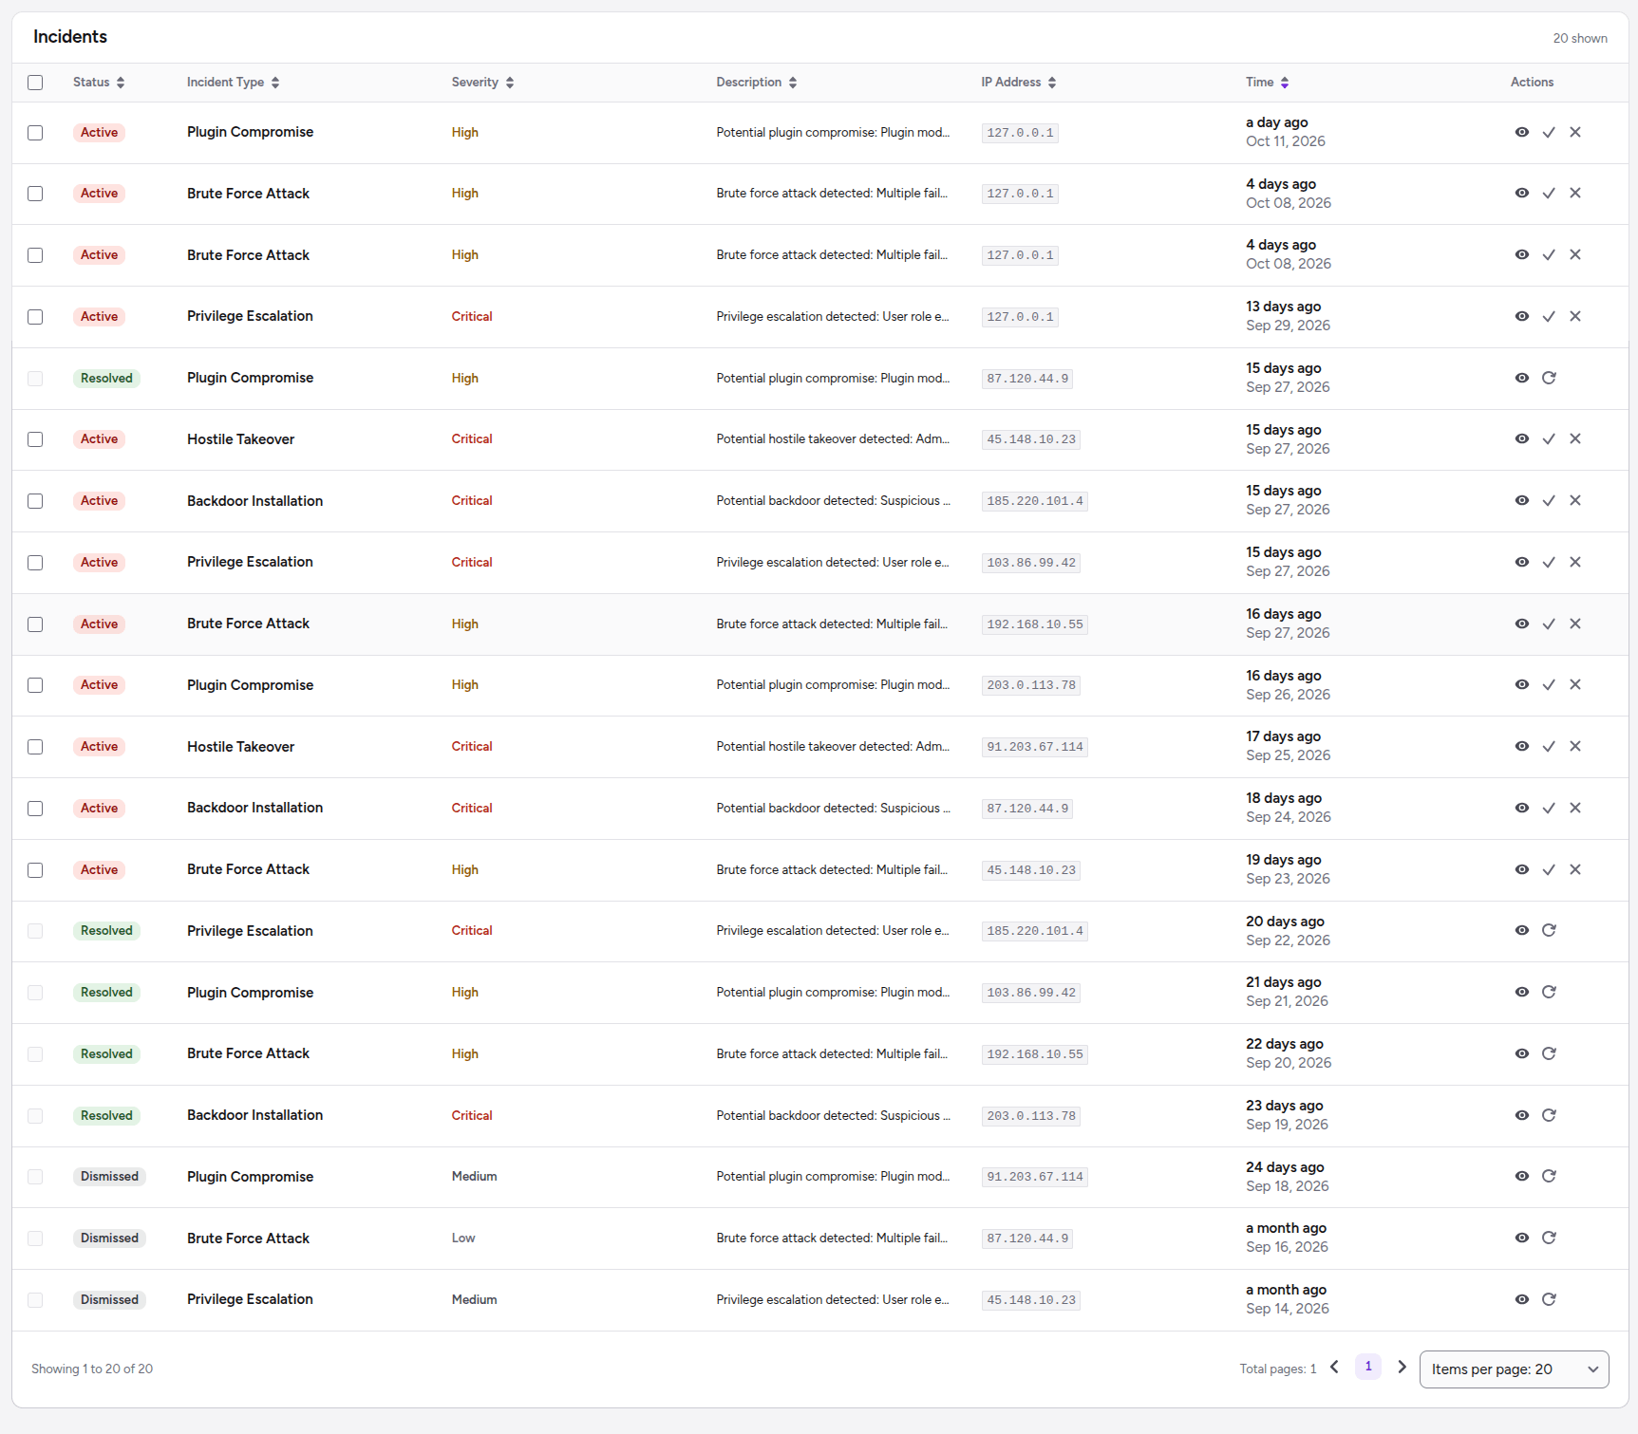Dismiss the Brute Force Attack from 192.168.10.55
The height and width of the screenshot is (1434, 1638).
tap(1575, 624)
